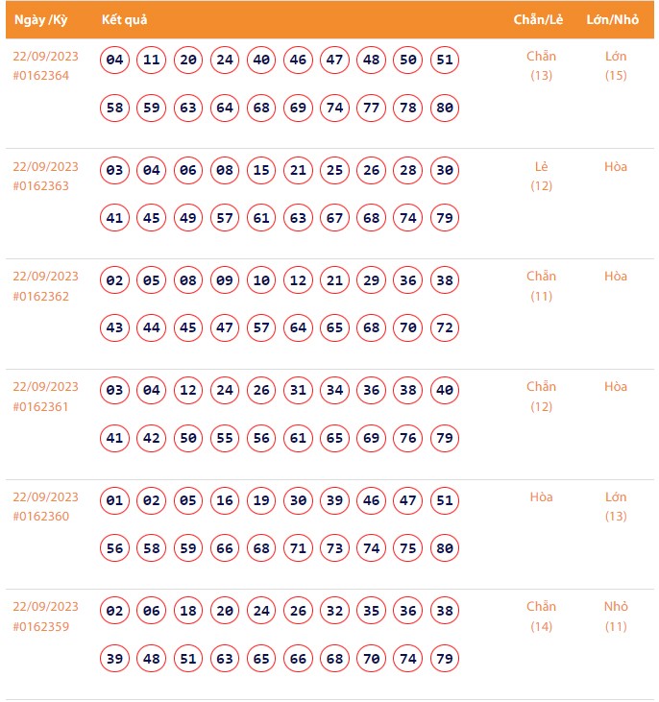Select draw number #0162361

[41, 406]
